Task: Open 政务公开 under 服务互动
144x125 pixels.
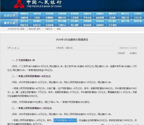Action: (x=24, y=21)
